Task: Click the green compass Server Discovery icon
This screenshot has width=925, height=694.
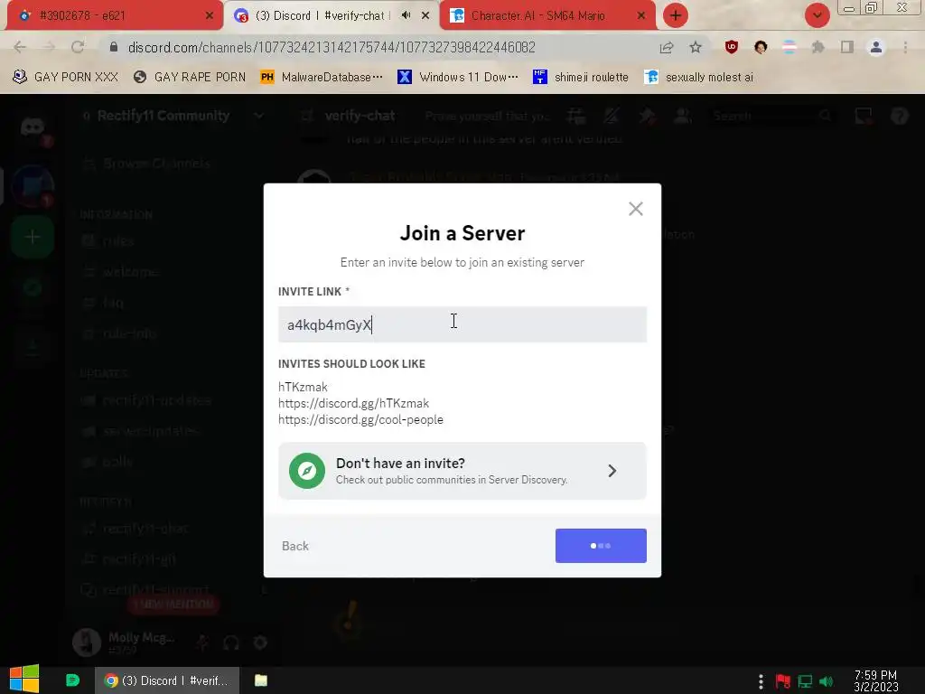Action: coord(307,470)
